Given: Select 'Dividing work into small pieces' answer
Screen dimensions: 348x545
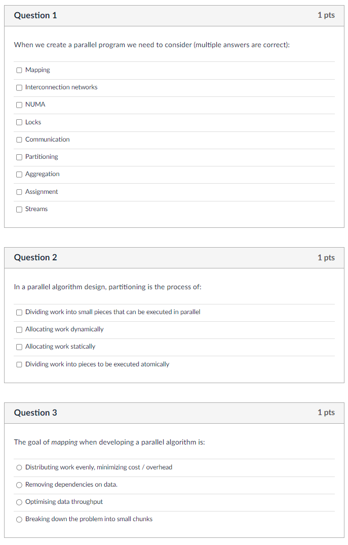Looking at the screenshot, I should click(19, 313).
